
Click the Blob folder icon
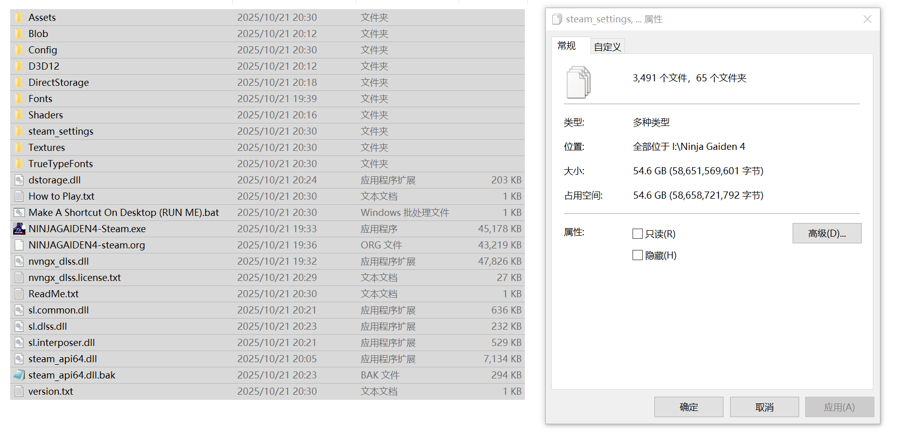click(x=19, y=34)
